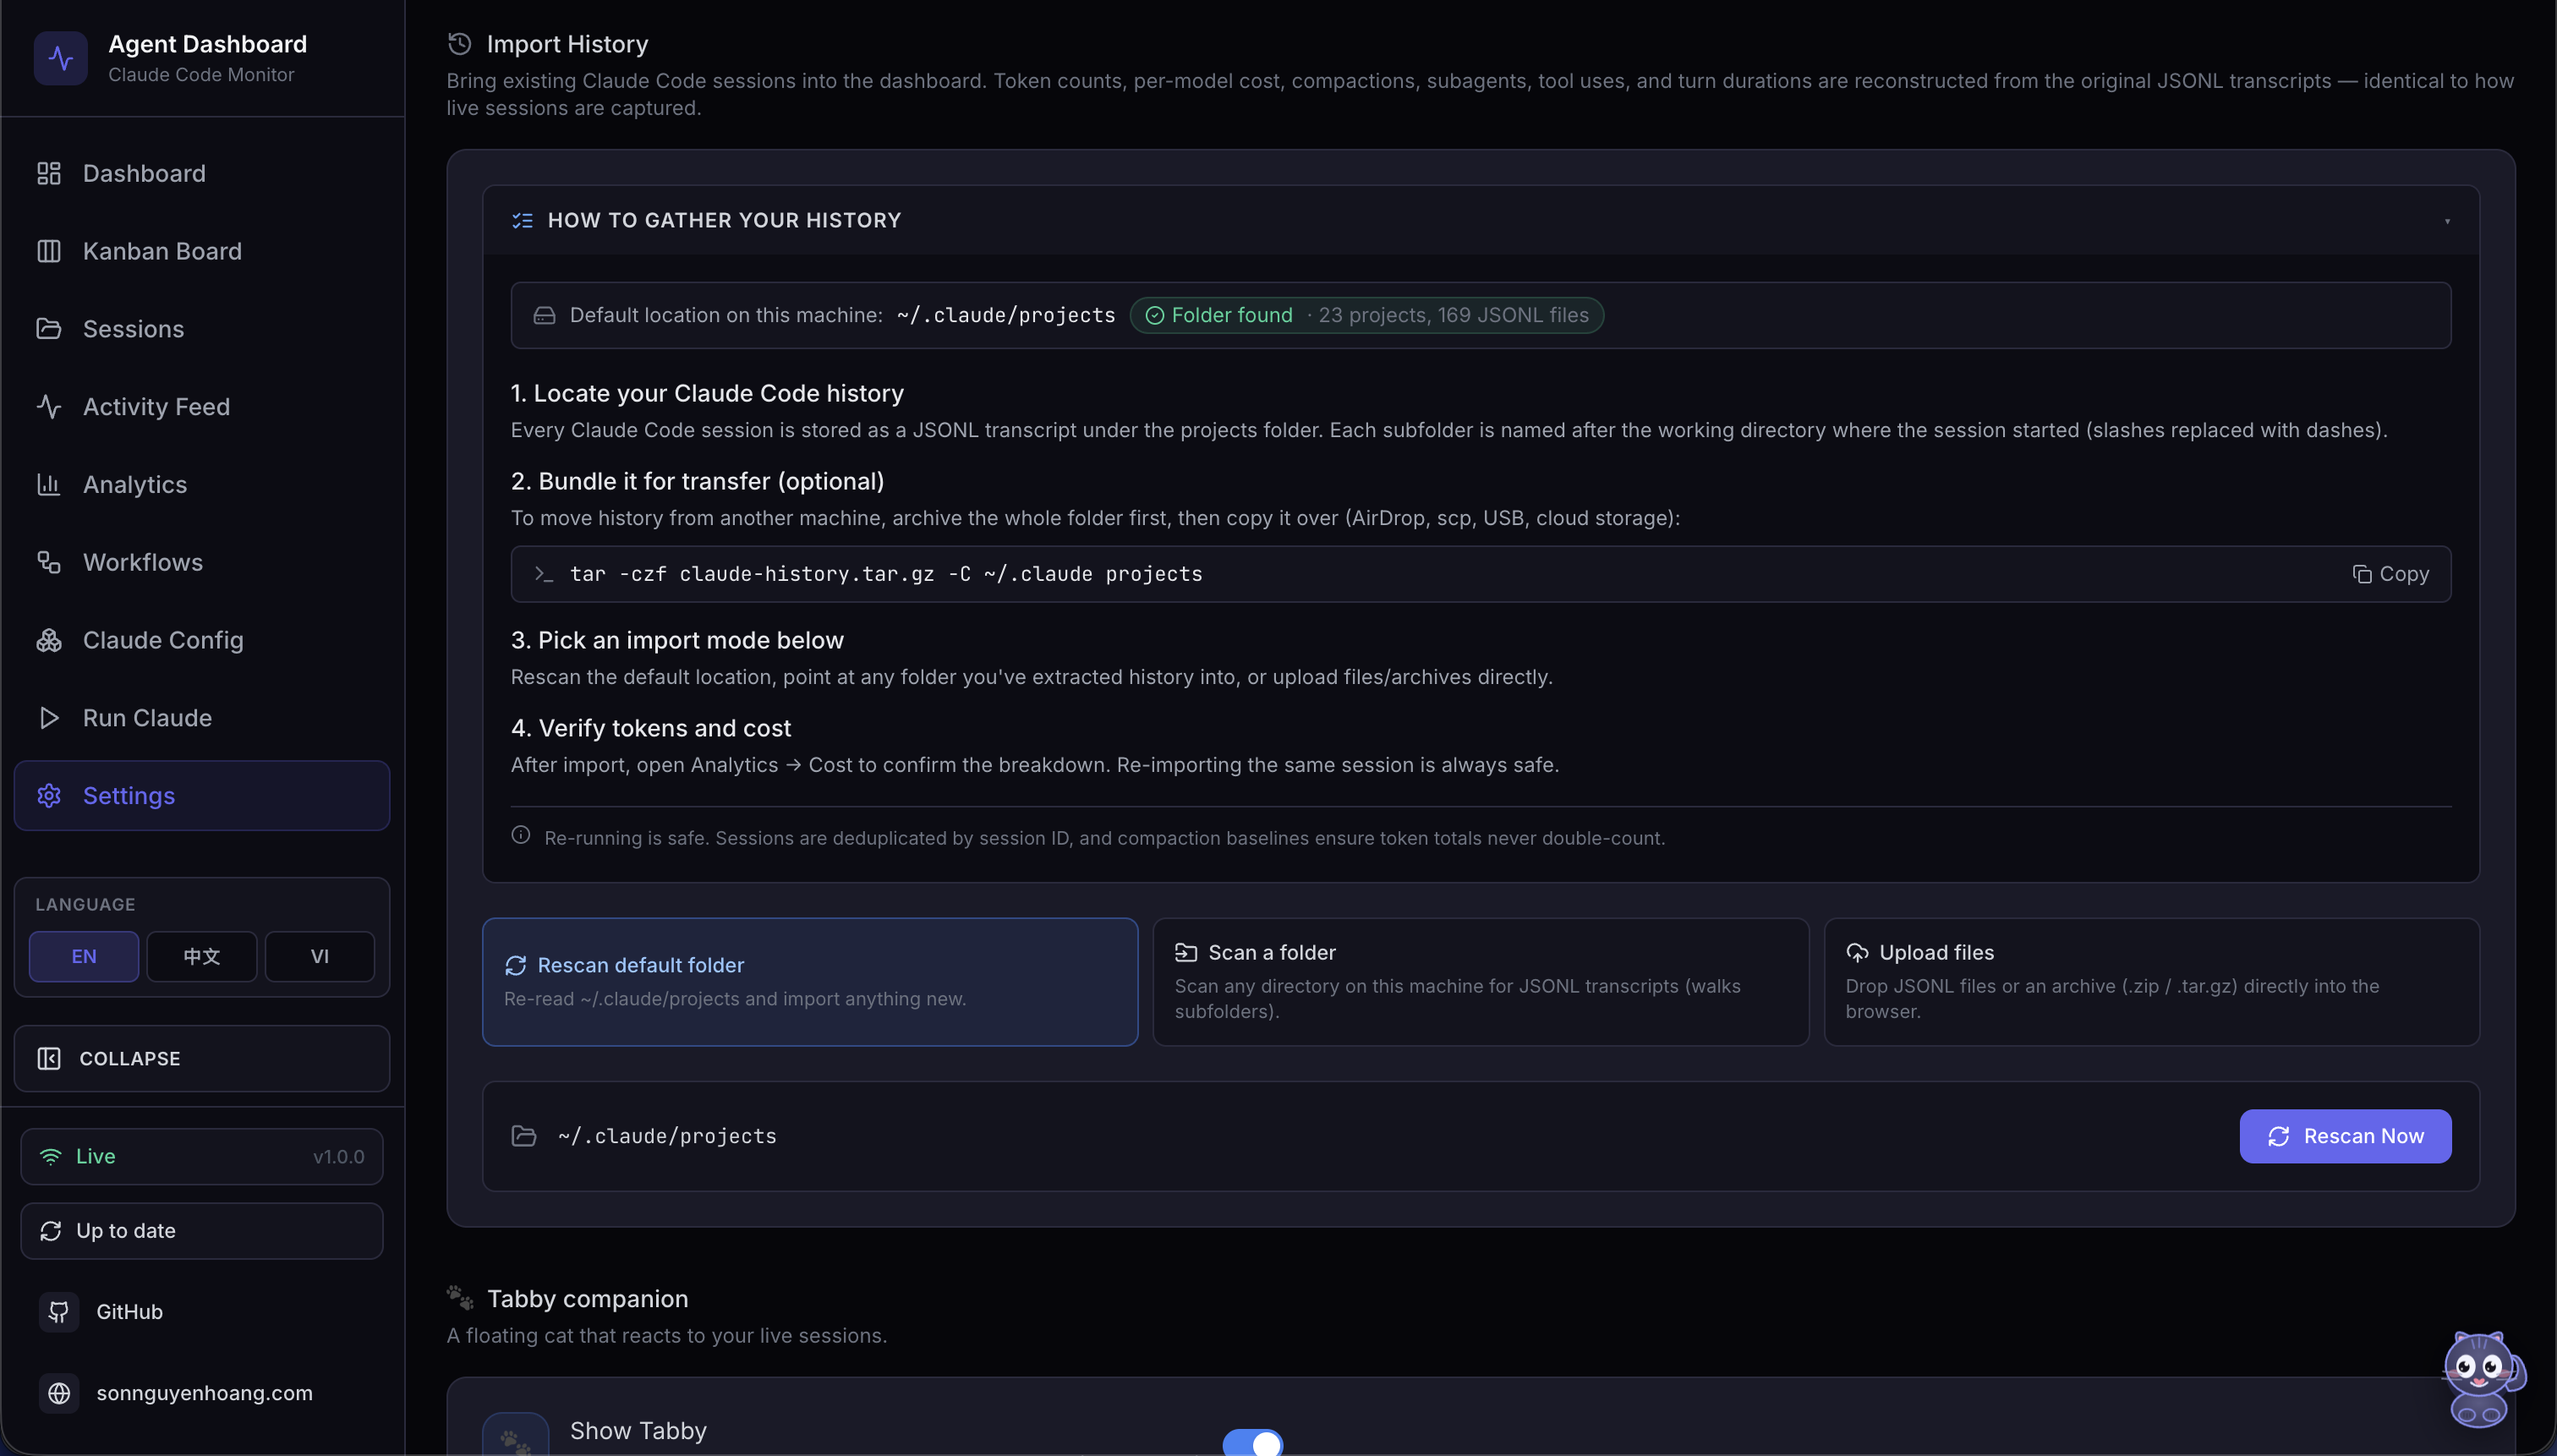Select Upload files mode

point(2151,982)
